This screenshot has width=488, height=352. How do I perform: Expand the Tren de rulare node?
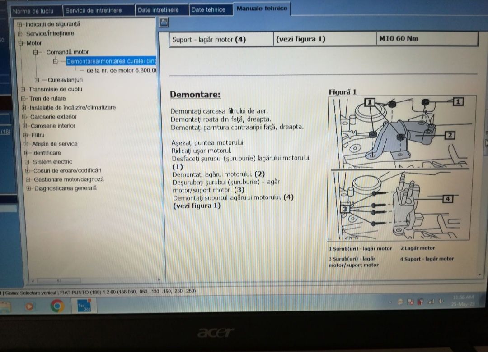23,99
